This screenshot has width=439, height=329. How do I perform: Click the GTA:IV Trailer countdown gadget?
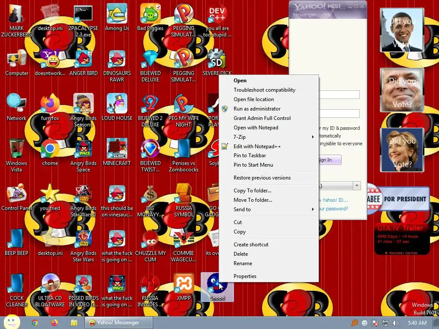(402, 239)
